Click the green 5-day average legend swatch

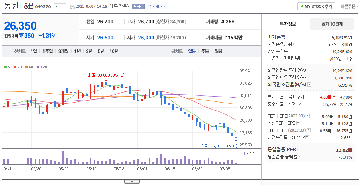point(6,67)
